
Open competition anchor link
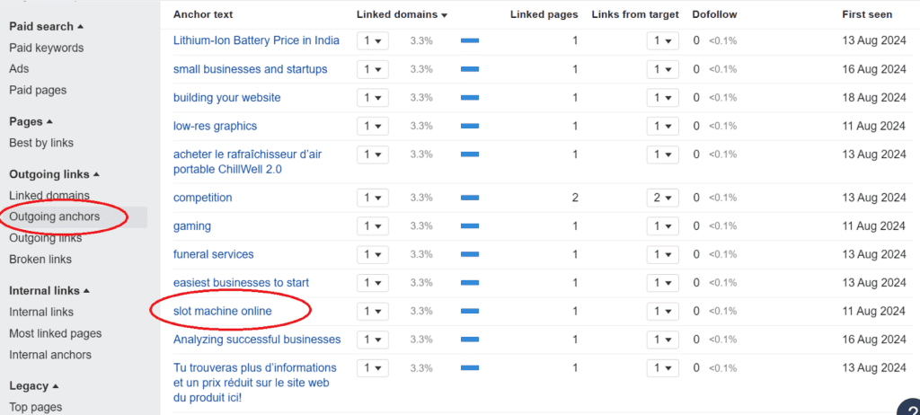pyautogui.click(x=202, y=198)
